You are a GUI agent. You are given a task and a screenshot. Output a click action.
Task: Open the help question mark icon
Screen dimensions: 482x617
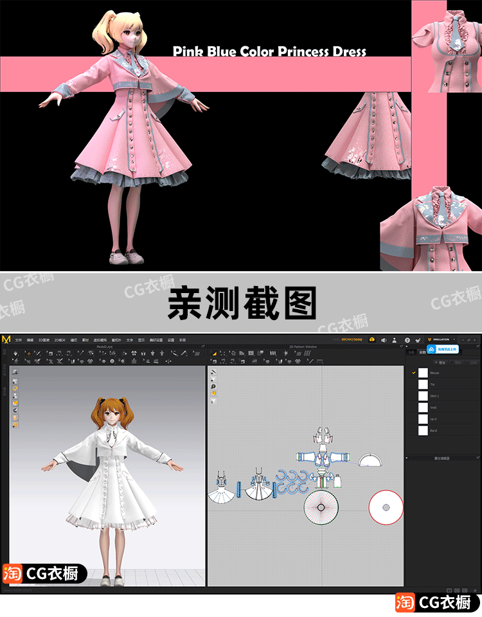point(407,340)
